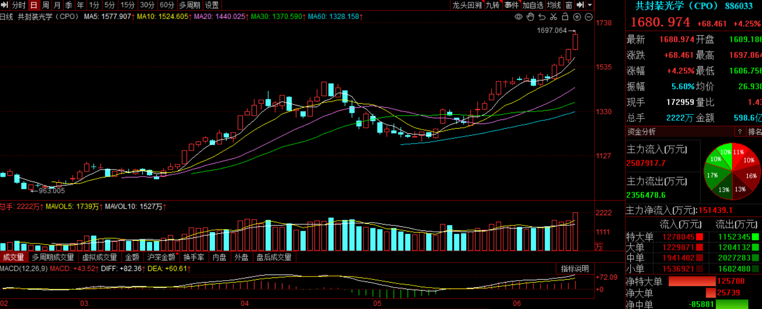Open the toolbar dropdown arrow at top-right

pyautogui.click(x=590, y=5)
